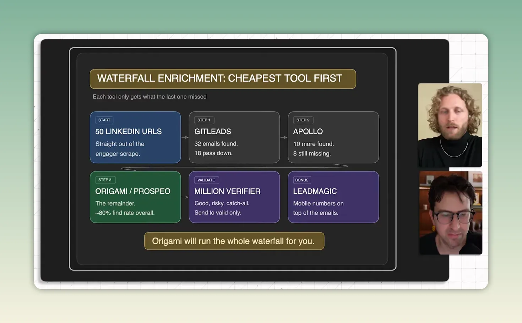Viewport: 522px width, 323px height.
Task: Click the "GITLEADS" heading
Action: click(x=213, y=131)
